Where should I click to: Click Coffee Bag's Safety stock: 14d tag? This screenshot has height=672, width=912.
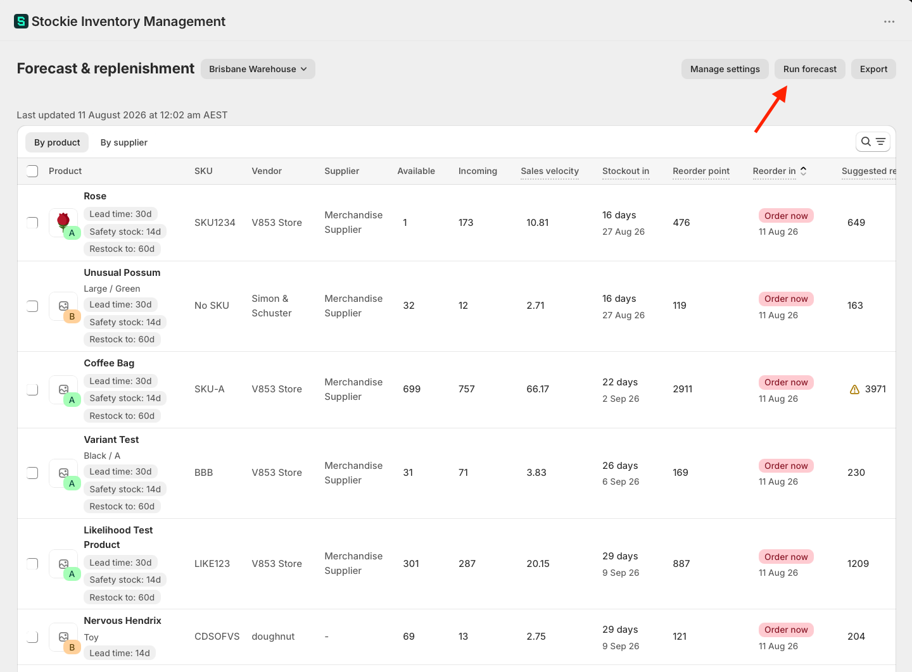coord(125,398)
